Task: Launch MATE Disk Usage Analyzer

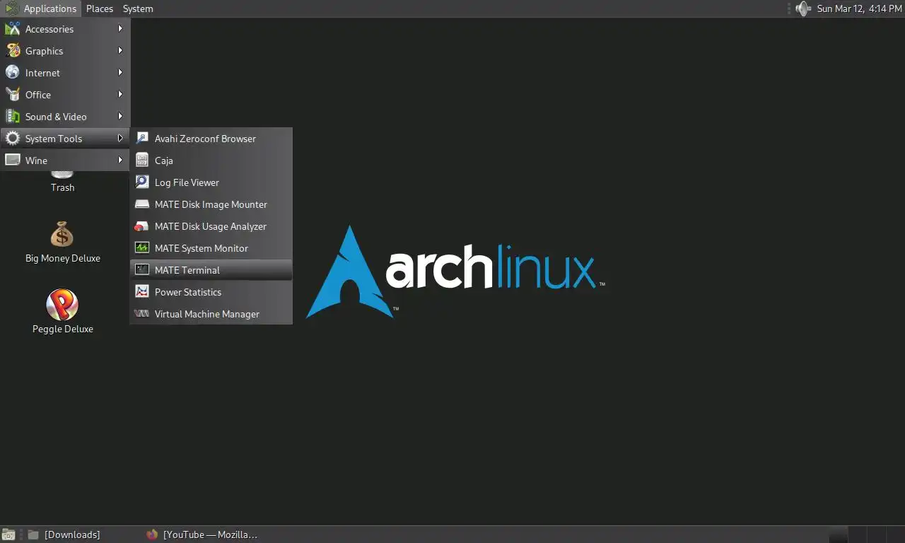Action: click(x=211, y=226)
